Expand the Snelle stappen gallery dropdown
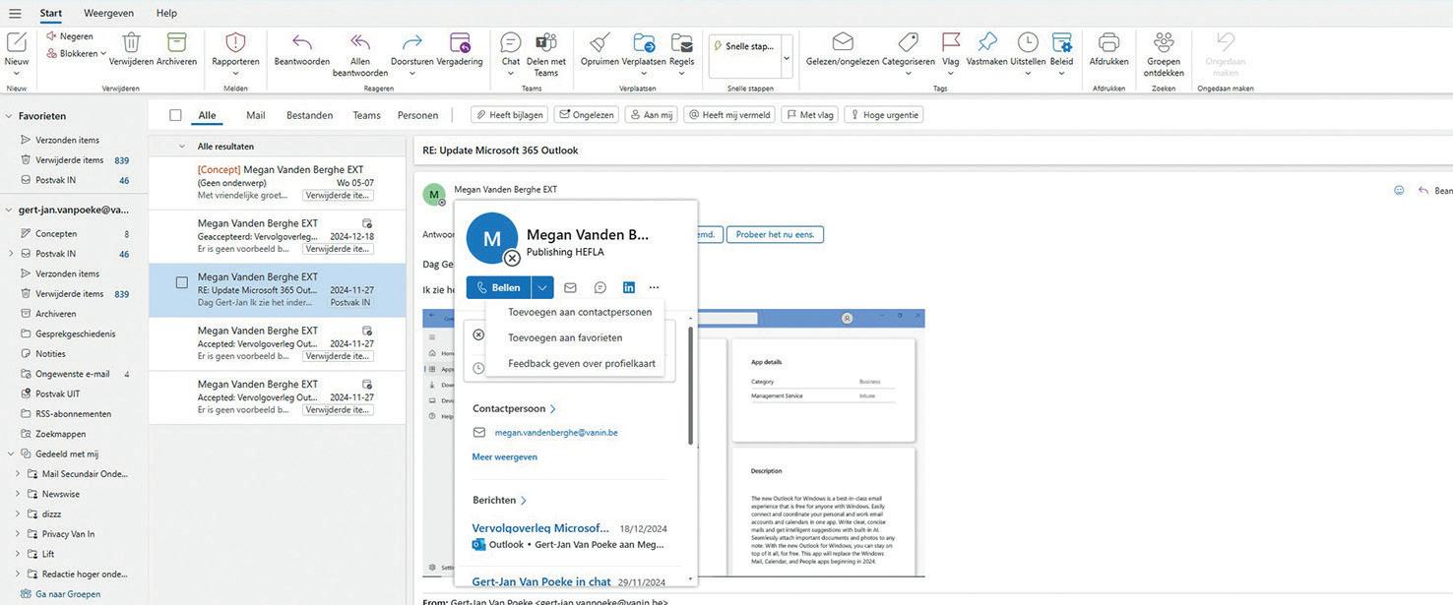The image size is (1453, 605). point(787,58)
